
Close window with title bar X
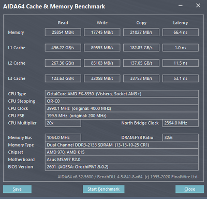[x=198, y=6]
